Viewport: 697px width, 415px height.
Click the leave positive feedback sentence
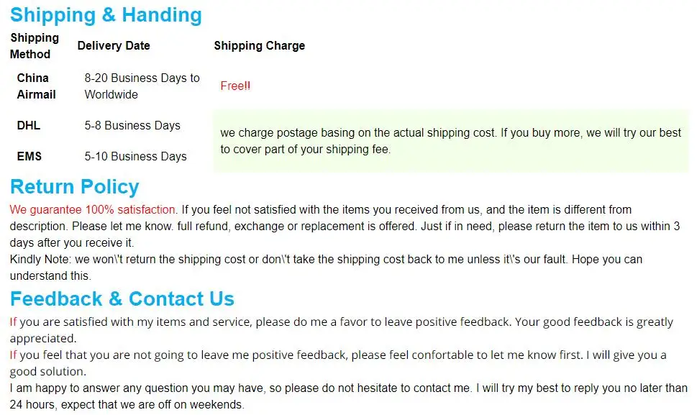(x=342, y=321)
